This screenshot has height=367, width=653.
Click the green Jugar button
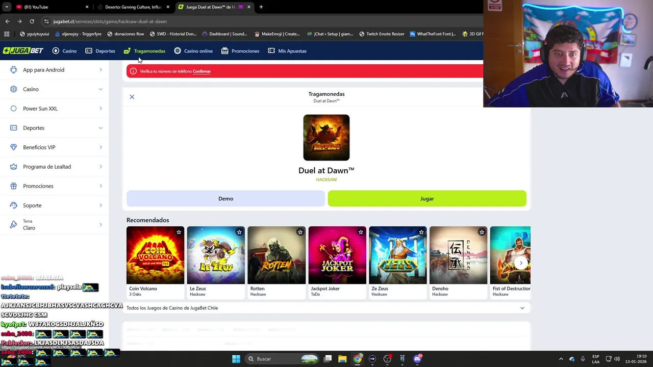pos(427,199)
